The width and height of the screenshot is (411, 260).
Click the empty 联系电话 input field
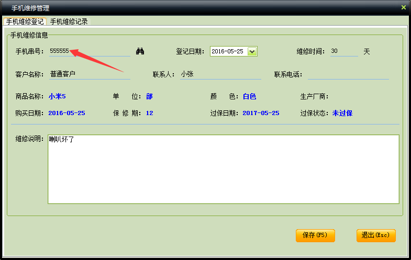(348, 74)
